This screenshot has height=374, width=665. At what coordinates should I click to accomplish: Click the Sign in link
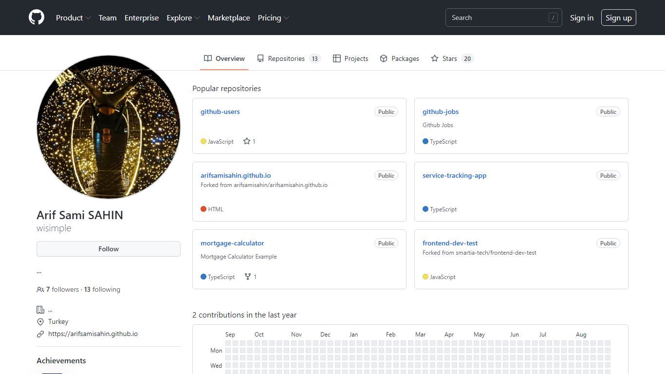(x=582, y=18)
